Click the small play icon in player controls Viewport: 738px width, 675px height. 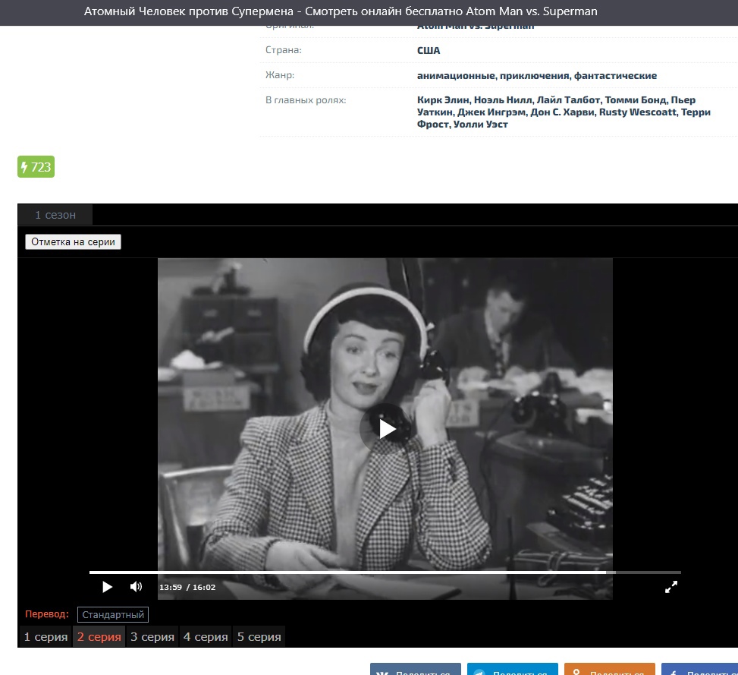[107, 587]
